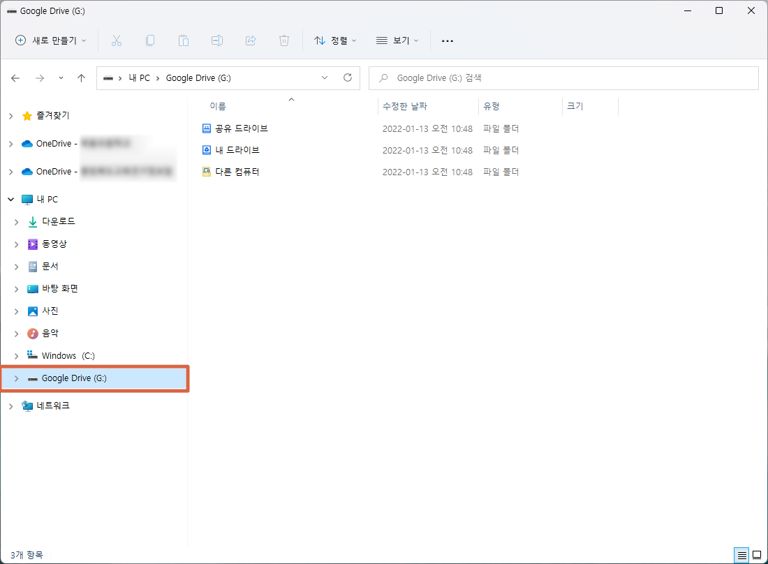Select Google Drive (G:) in the sidebar
The height and width of the screenshot is (564, 768).
pyautogui.click(x=74, y=378)
